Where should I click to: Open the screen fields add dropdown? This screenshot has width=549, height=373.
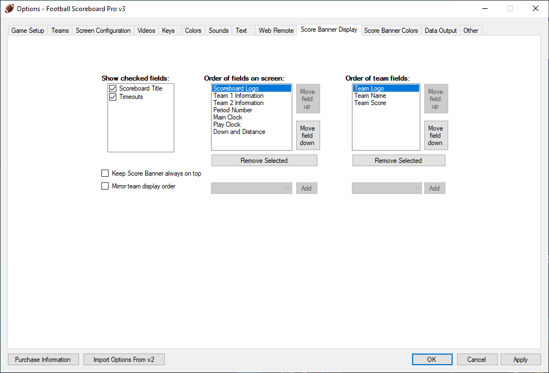click(252, 188)
